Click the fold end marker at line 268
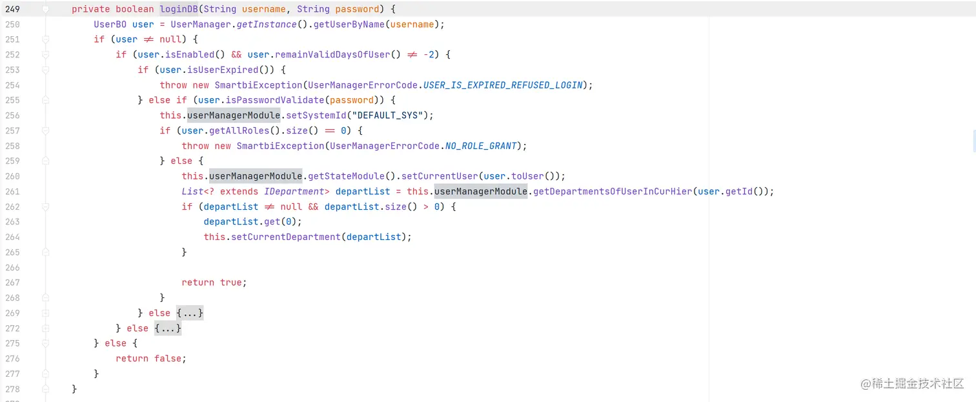976x402 pixels. point(45,297)
